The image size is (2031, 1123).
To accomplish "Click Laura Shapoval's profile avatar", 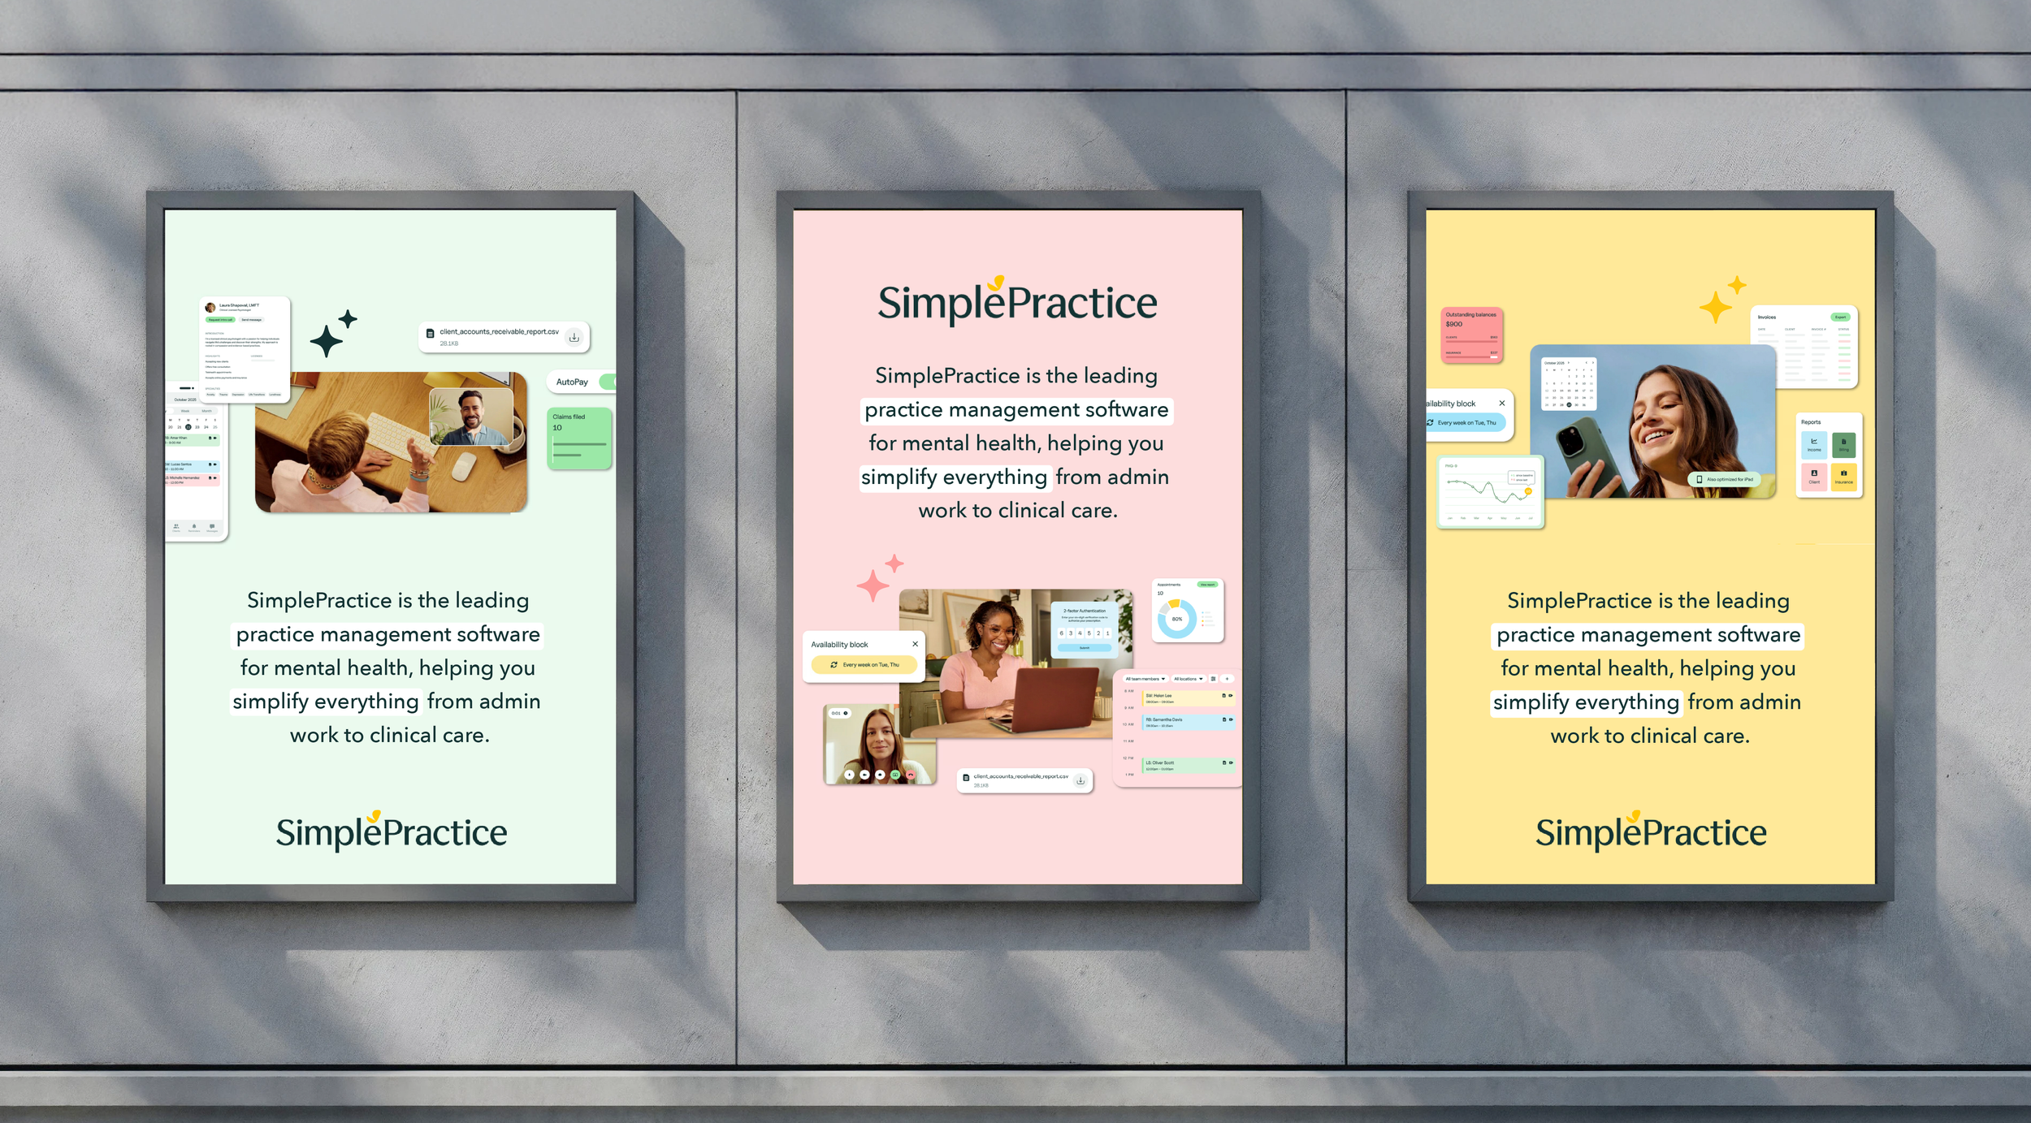I will 210,307.
